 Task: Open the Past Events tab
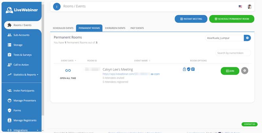(x=137, y=28)
